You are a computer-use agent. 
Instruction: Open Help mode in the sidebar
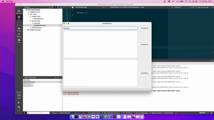point(19,41)
